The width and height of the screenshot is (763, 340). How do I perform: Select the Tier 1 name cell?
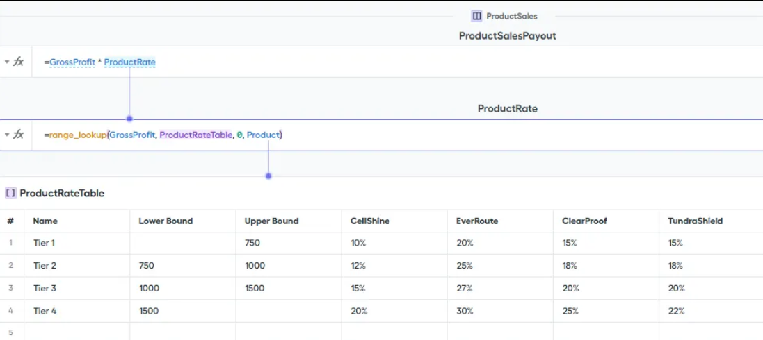tap(77, 243)
